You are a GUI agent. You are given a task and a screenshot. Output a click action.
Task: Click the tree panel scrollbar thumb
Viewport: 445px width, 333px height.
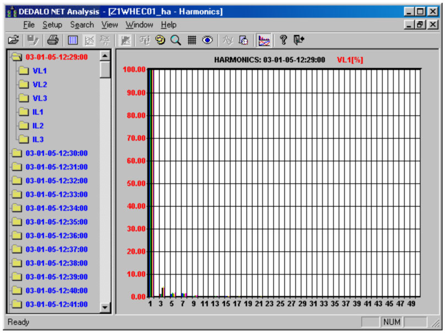(105, 70)
